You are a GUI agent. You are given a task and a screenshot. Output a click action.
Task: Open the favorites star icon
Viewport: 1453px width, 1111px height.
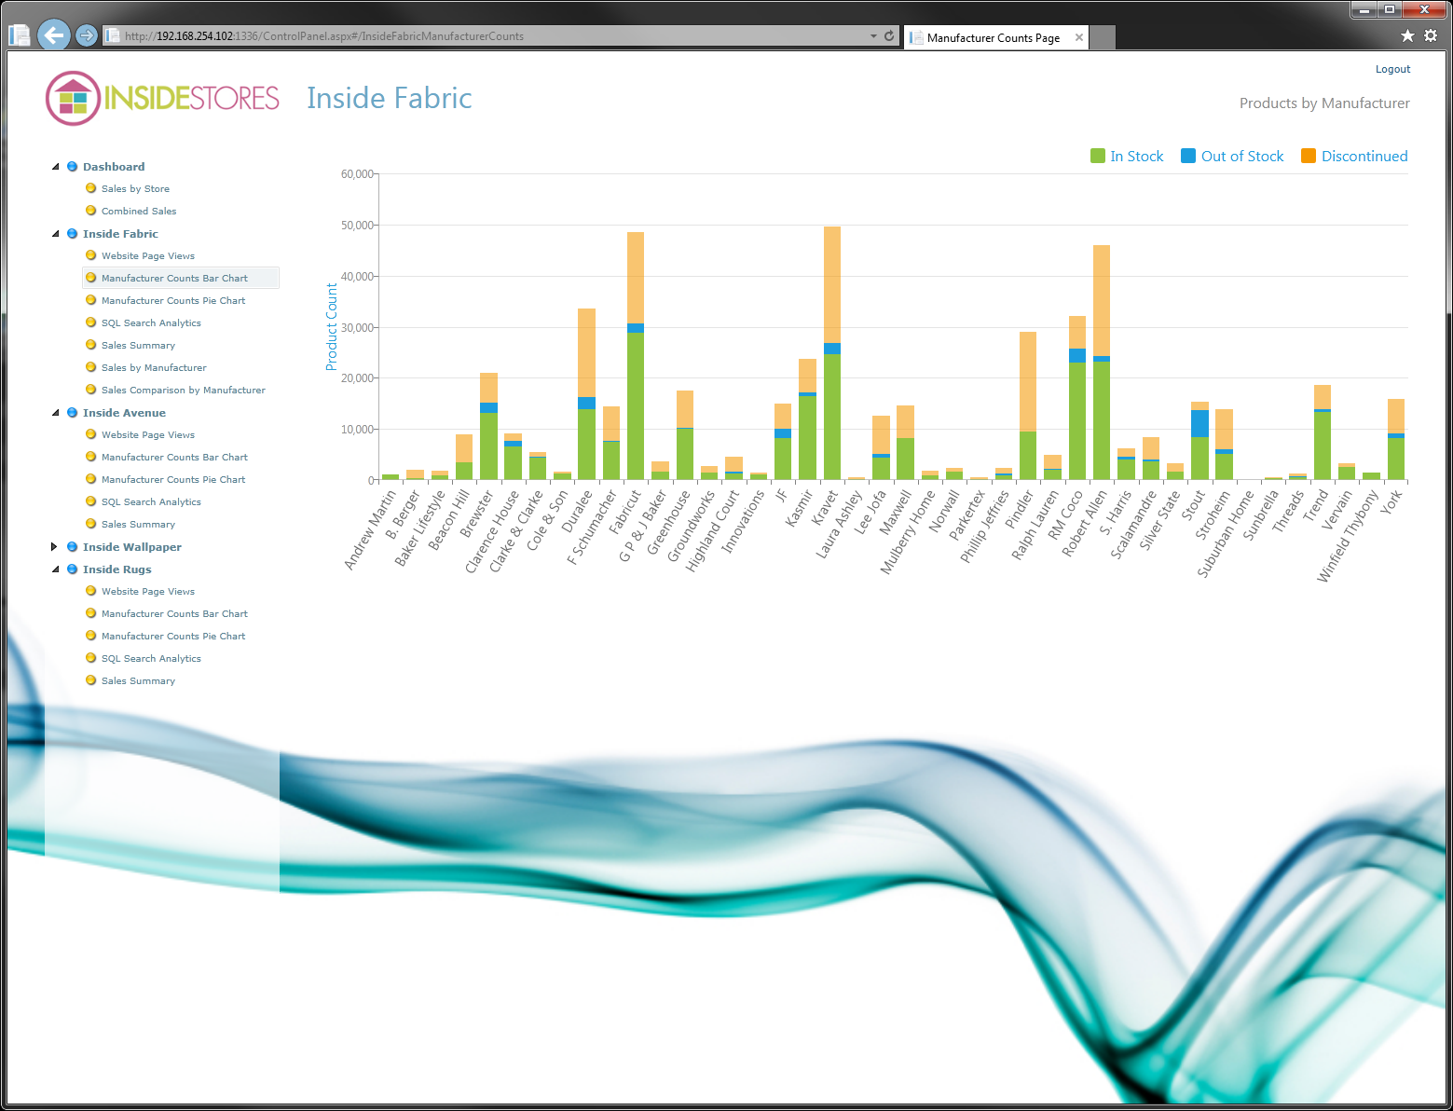(1407, 35)
